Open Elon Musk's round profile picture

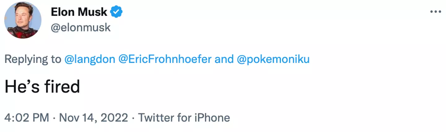click(23, 20)
